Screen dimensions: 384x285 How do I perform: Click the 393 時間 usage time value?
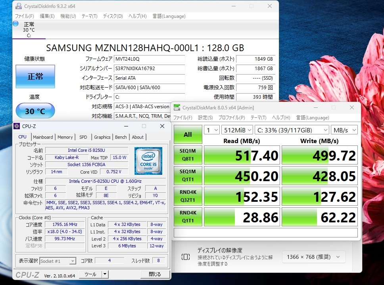click(255, 97)
